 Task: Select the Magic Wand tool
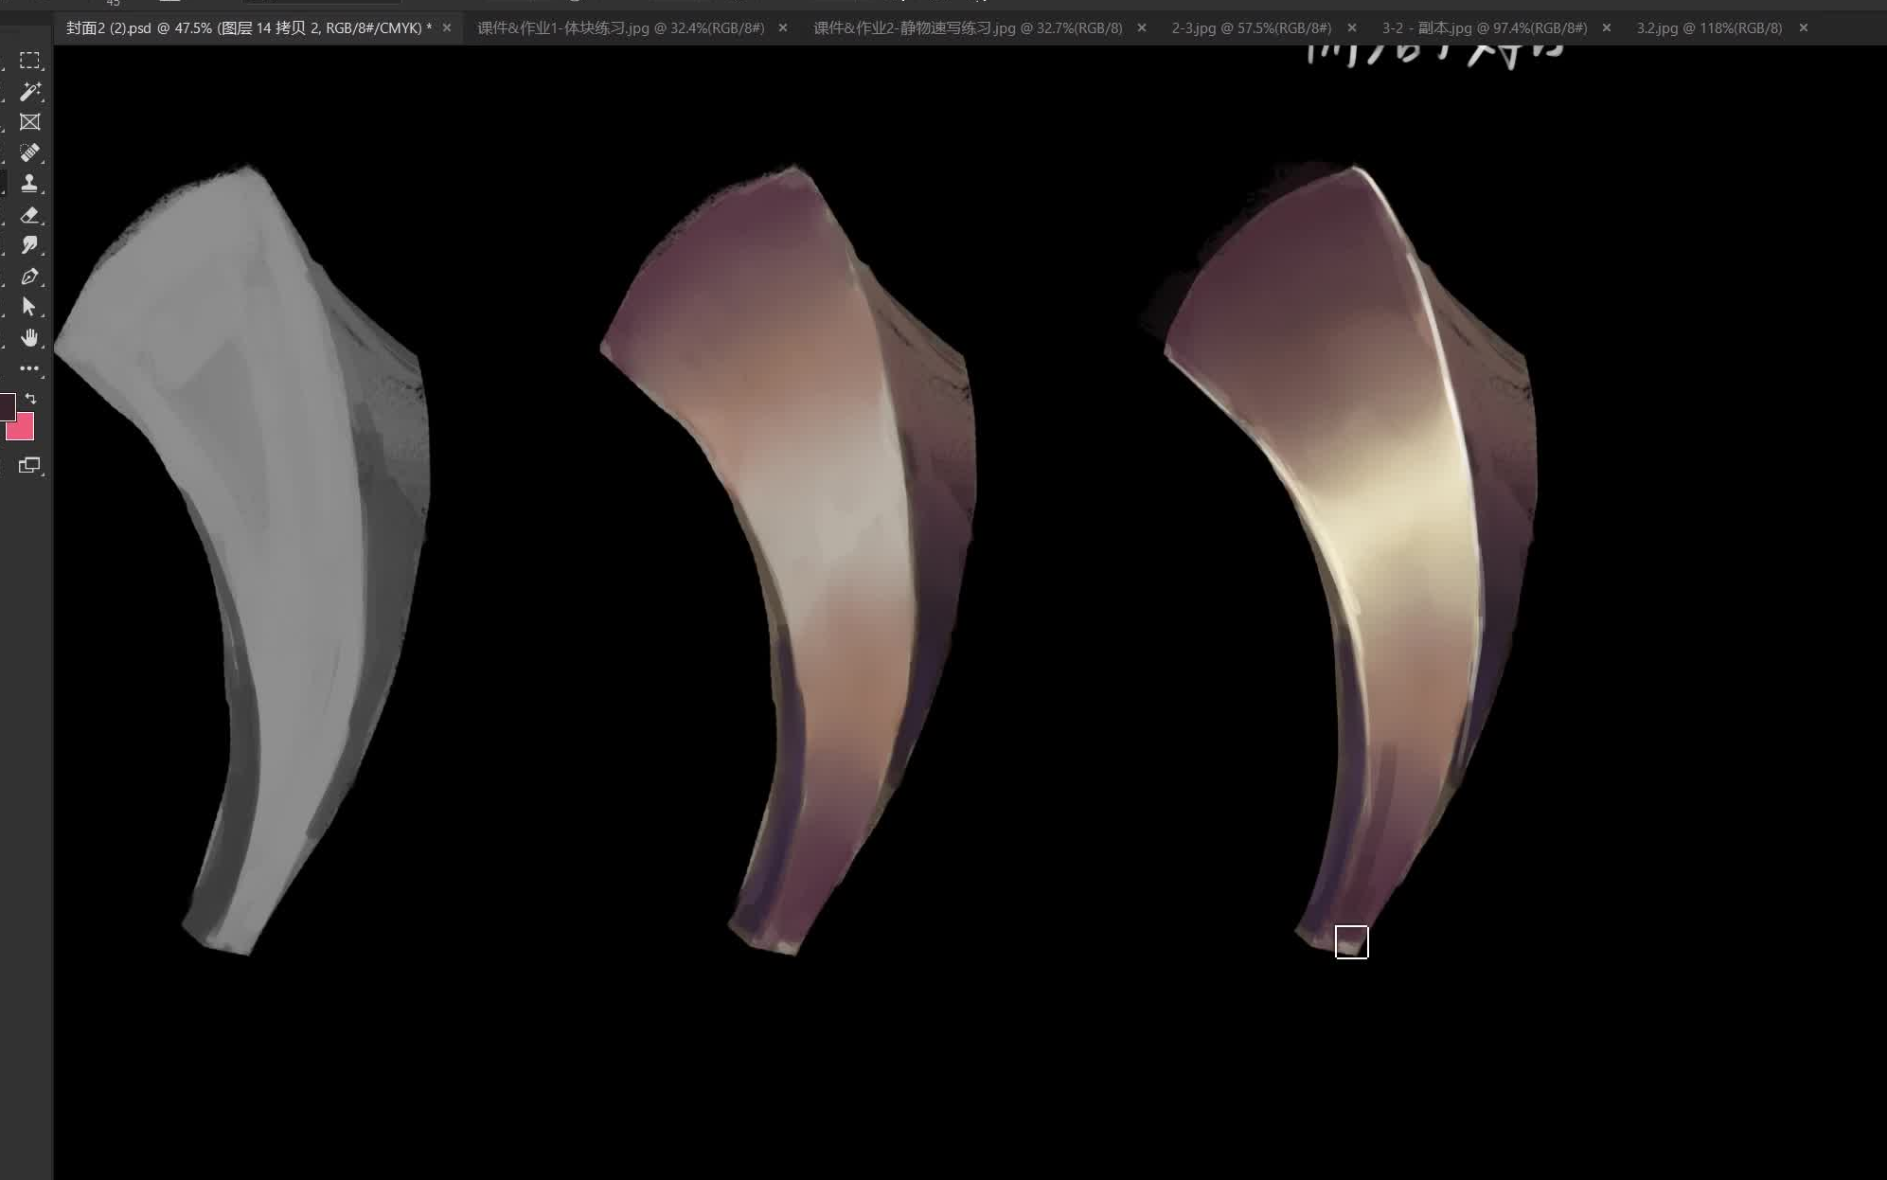coord(29,91)
